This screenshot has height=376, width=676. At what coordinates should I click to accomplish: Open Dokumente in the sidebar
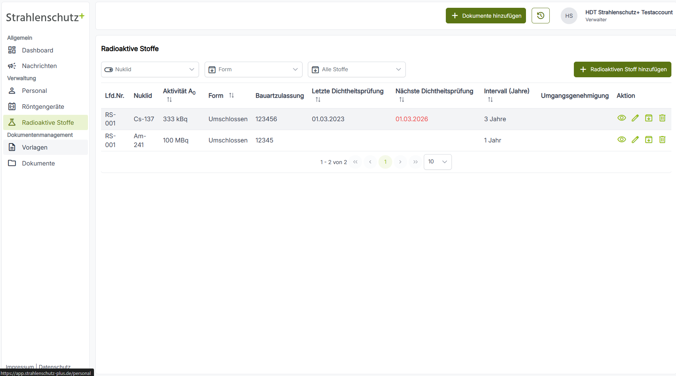point(45,163)
